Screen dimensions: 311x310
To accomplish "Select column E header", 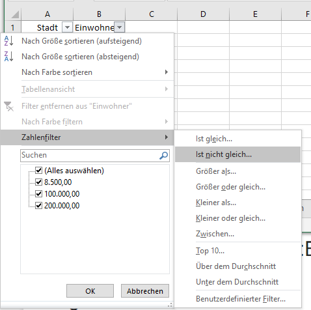I will (x=255, y=14).
